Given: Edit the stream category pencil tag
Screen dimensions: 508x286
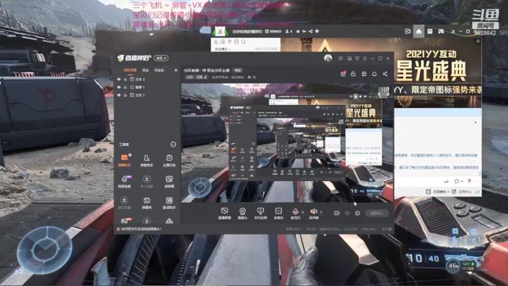Looking at the screenshot, I should (197, 77).
